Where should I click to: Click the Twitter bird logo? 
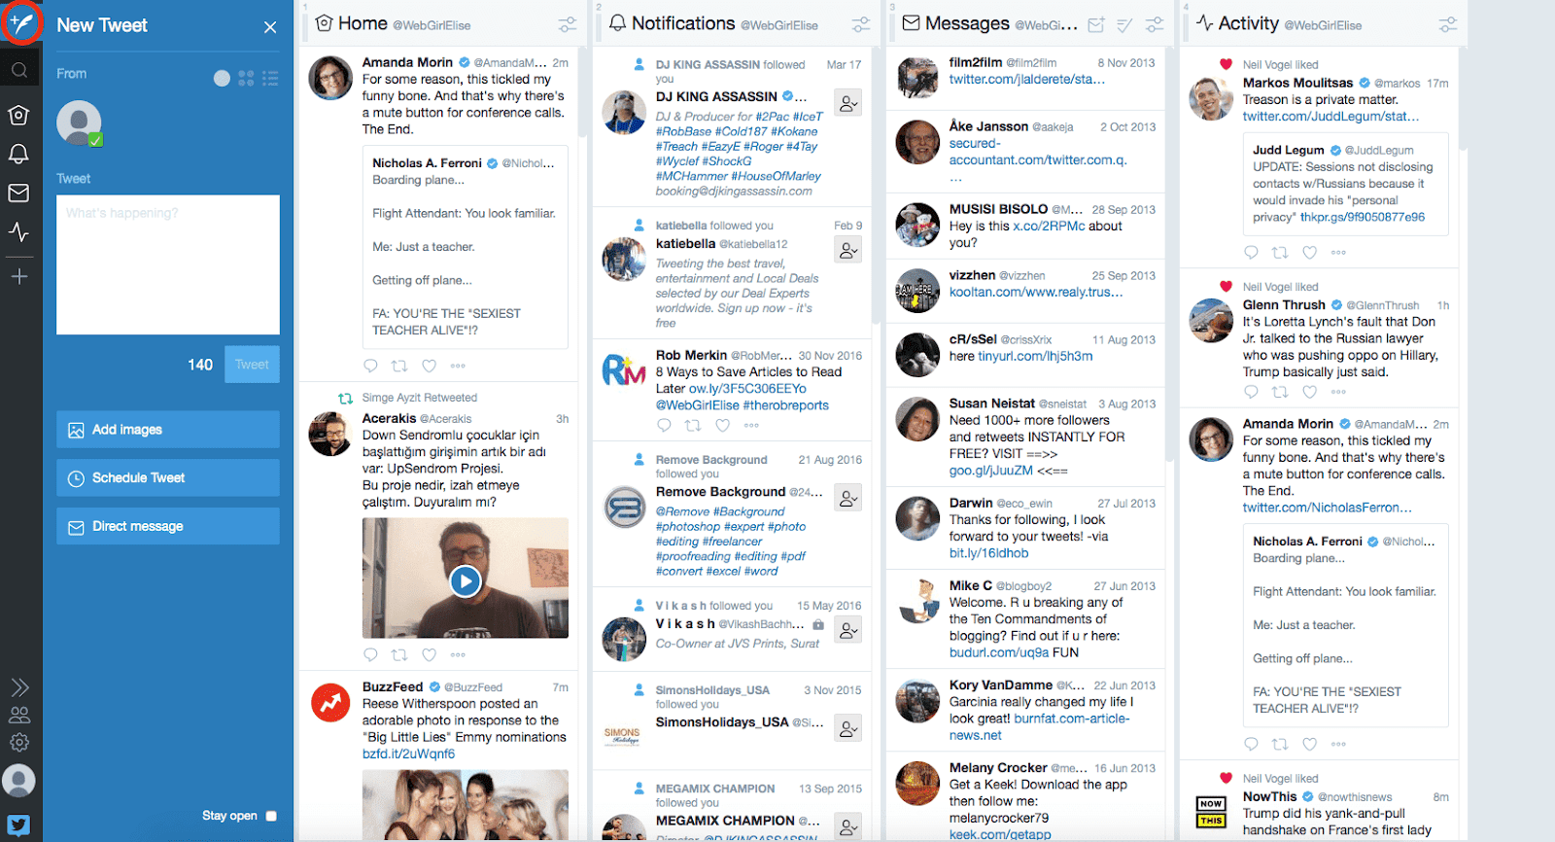(19, 825)
